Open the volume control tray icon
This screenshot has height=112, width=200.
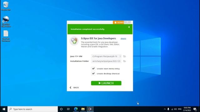(x=175, y=109)
